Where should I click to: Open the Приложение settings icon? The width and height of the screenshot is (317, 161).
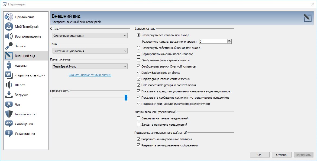(x=9, y=17)
